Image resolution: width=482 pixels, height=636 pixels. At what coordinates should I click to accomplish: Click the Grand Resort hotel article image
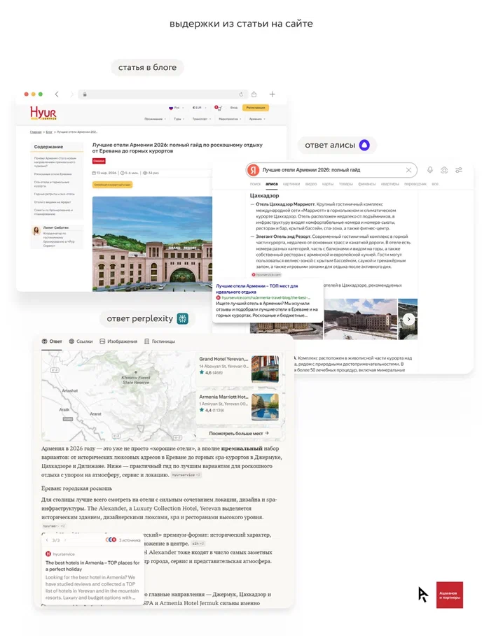(152, 243)
